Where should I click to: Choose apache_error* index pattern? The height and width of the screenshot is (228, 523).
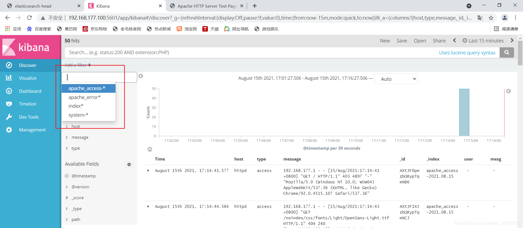pyautogui.click(x=89, y=97)
